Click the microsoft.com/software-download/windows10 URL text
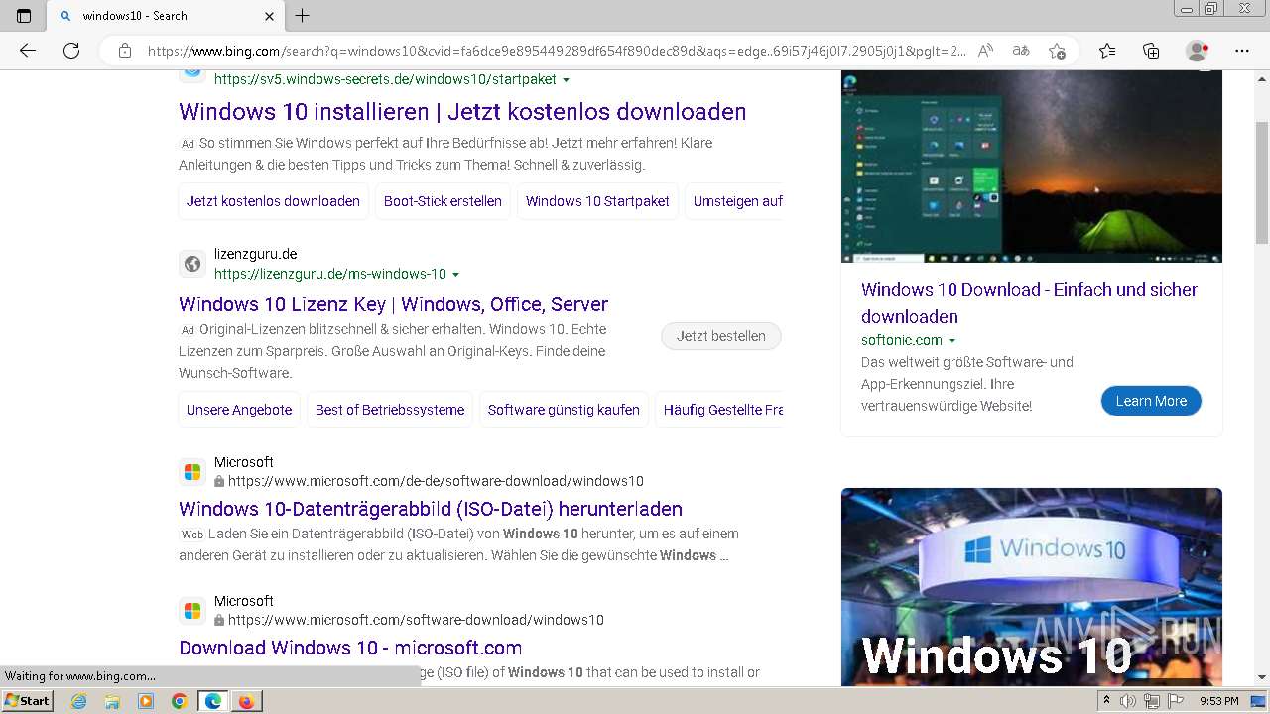Image resolution: width=1270 pixels, height=714 pixels. coord(416,620)
